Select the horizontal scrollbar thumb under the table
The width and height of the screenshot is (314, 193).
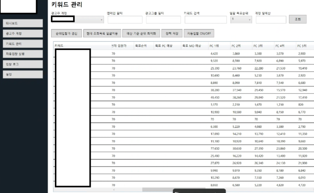174,189
